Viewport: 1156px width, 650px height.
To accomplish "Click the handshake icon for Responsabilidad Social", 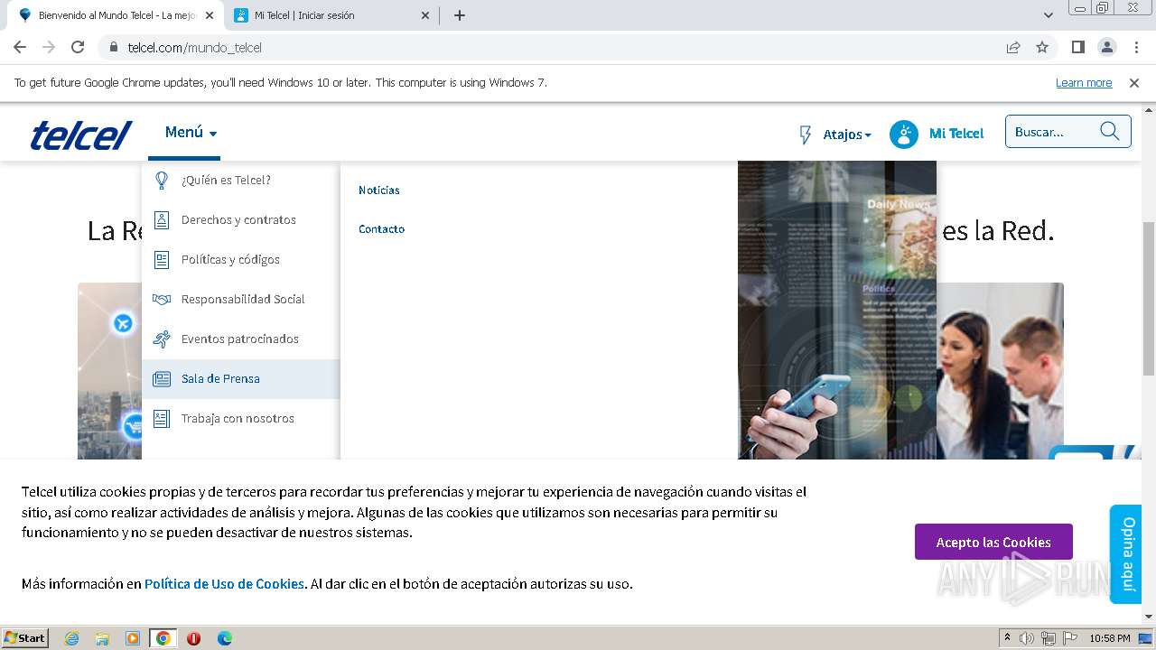I will pyautogui.click(x=162, y=300).
